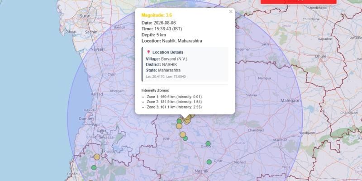The image size is (362, 181).
Task: Click the Valsad label on the map
Action: pos(97,94)
